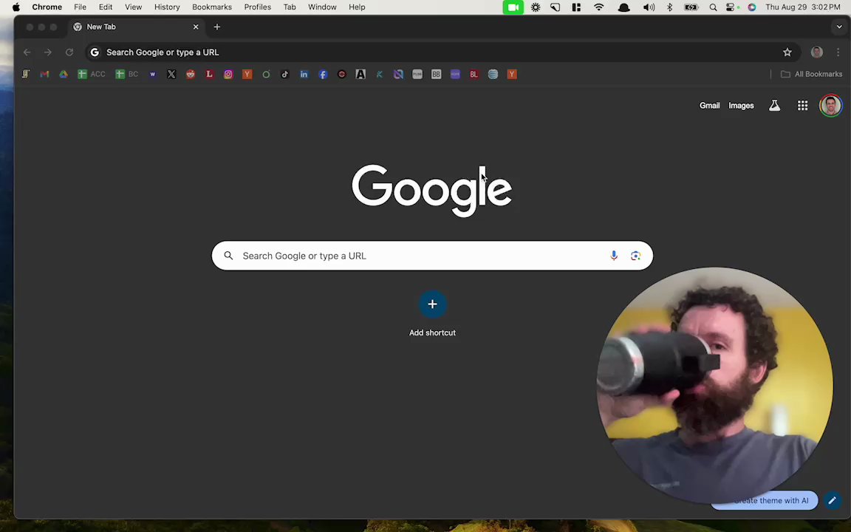Open the AT&T globe bookmark
Viewport: 851px width, 532px height.
pyautogui.click(x=493, y=75)
